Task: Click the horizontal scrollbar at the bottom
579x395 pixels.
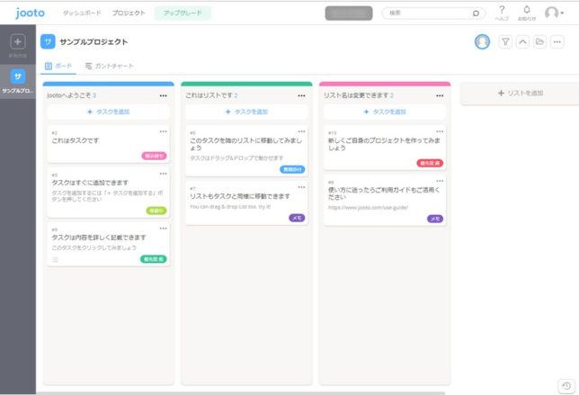Action: coord(240,393)
